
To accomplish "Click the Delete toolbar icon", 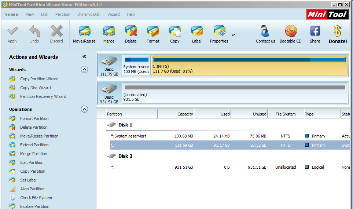I will [x=131, y=31].
